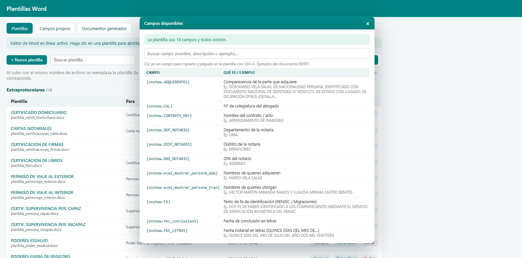This screenshot has height=258, width=522.
Task: Copy the [onshow.CONTRATO_MAY] field
Action: click(169, 116)
